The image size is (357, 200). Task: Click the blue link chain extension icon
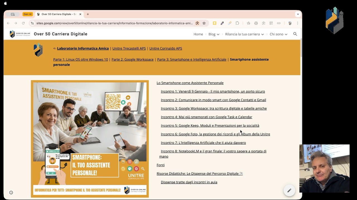pyautogui.click(x=230, y=23)
